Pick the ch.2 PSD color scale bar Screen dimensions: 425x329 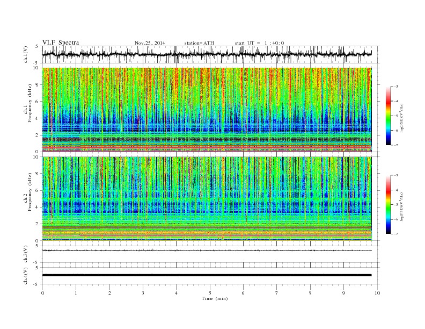point(388,205)
